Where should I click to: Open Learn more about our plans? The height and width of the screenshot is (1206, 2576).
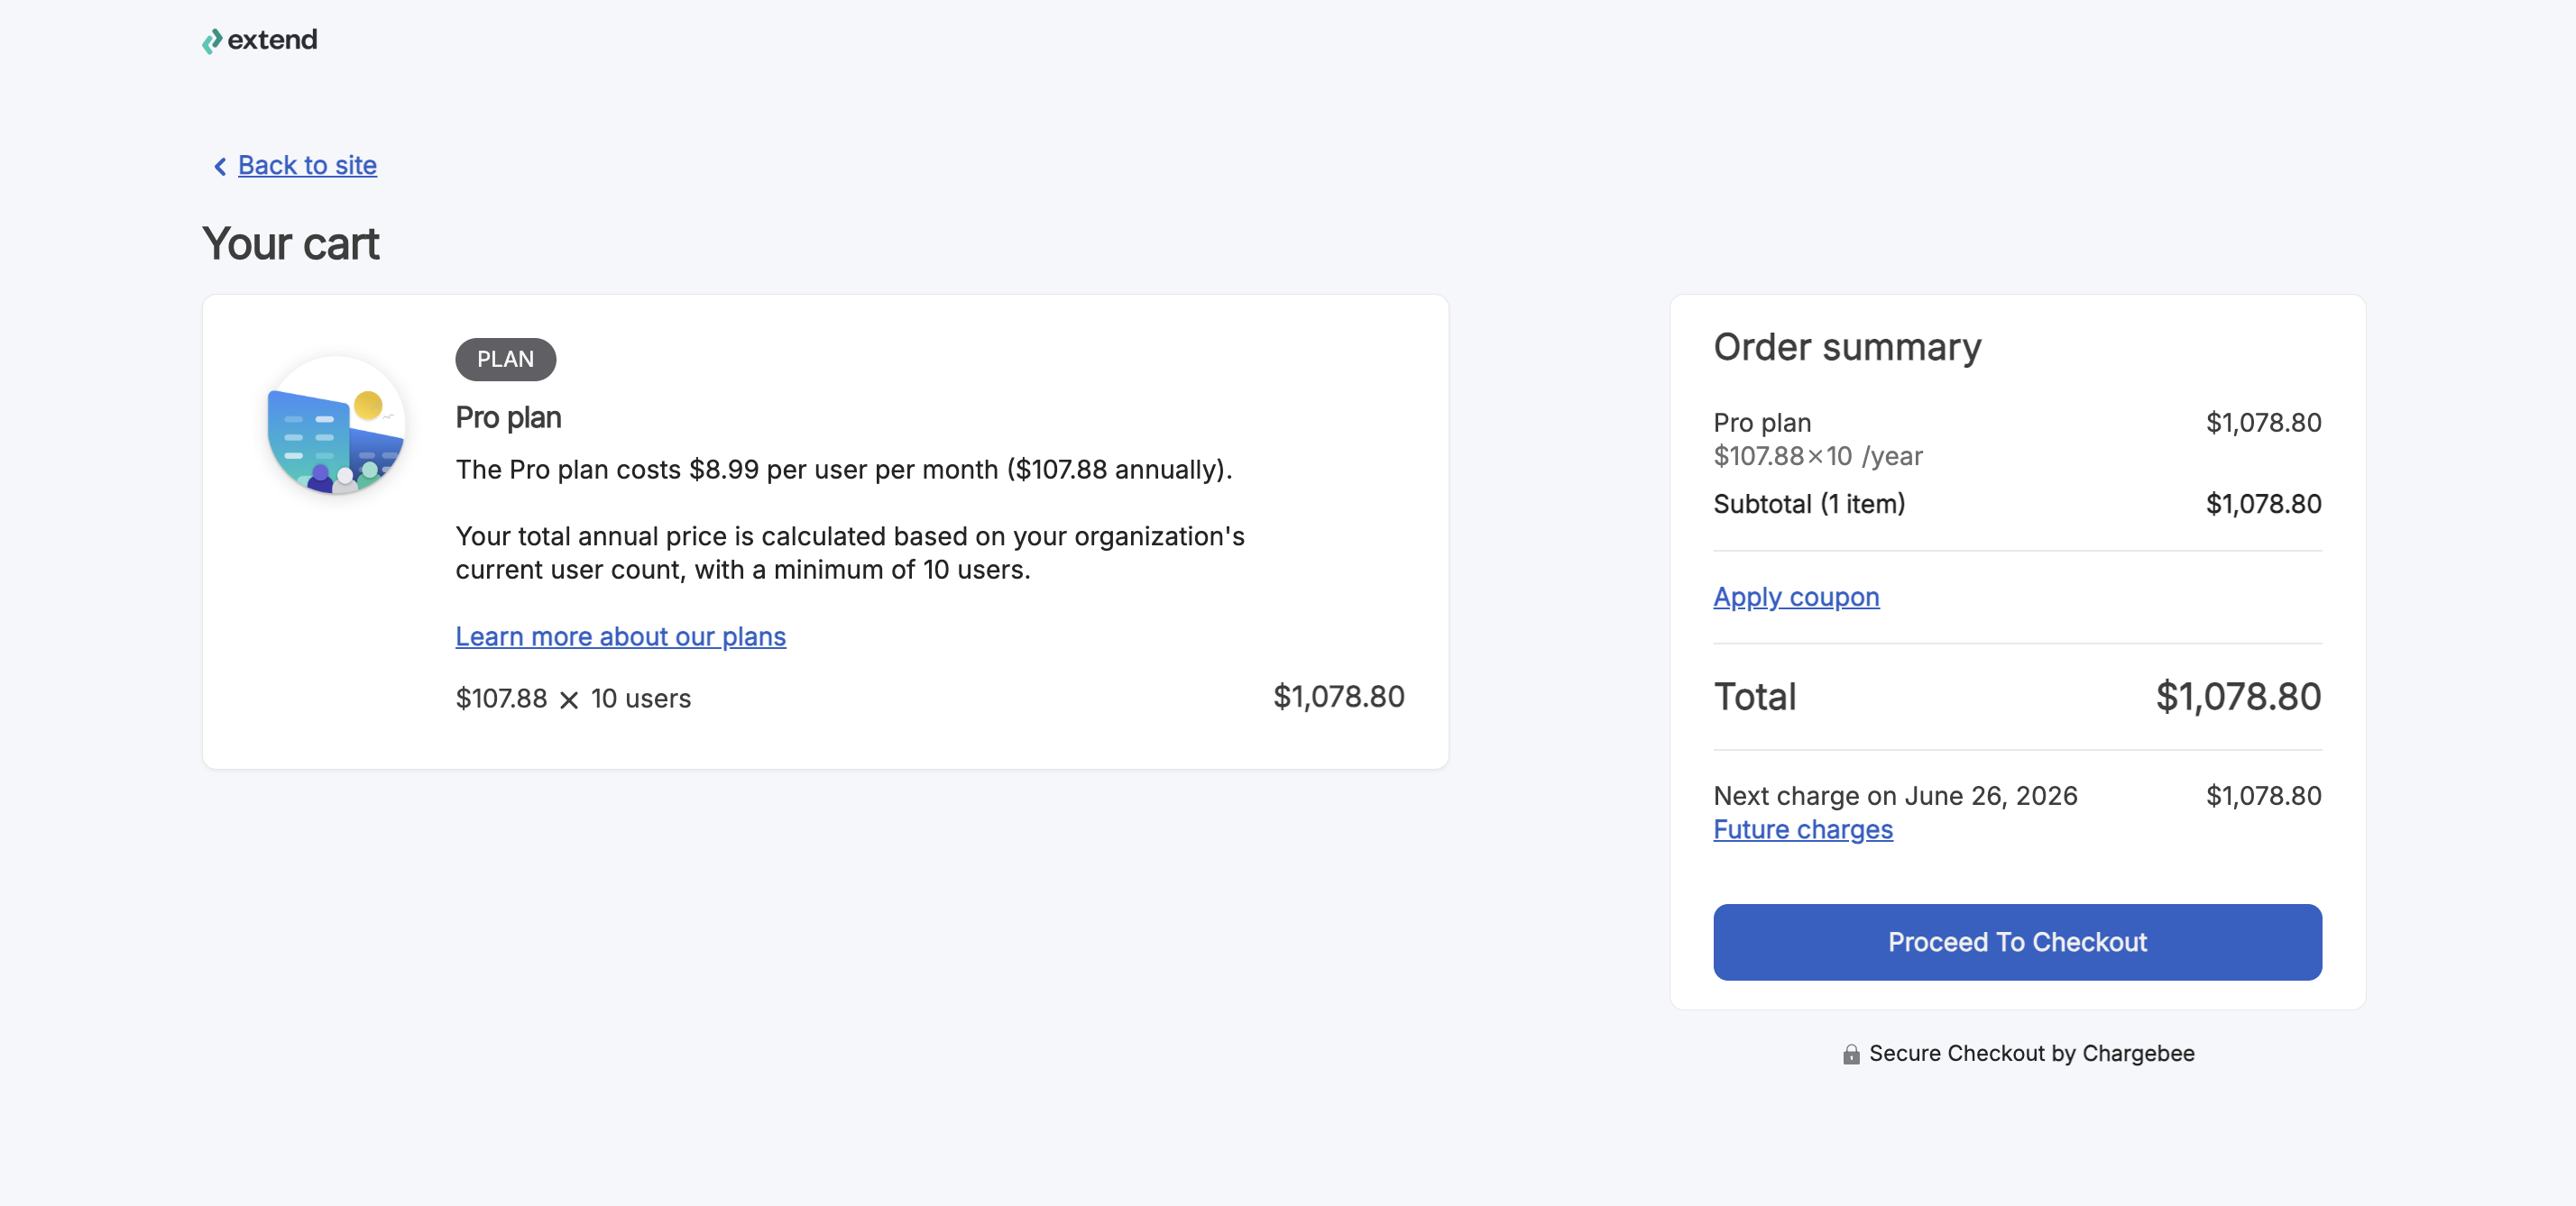click(621, 636)
